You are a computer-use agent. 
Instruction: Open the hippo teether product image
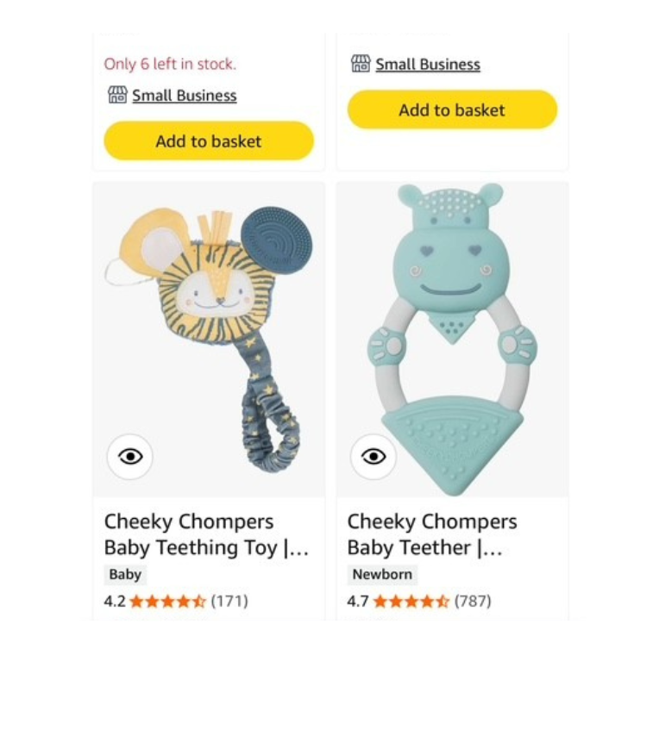(452, 336)
